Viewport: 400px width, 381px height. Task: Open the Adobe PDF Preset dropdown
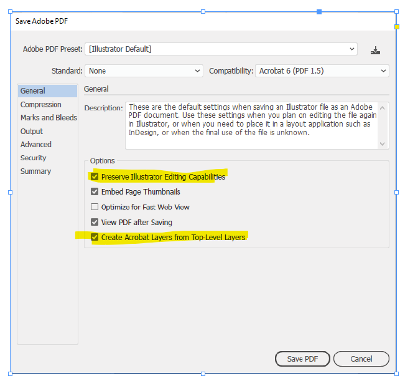222,49
